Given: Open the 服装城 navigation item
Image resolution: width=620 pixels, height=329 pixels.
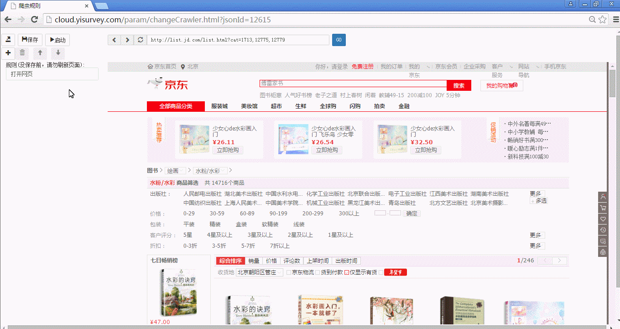Looking at the screenshot, I should pyautogui.click(x=219, y=106).
